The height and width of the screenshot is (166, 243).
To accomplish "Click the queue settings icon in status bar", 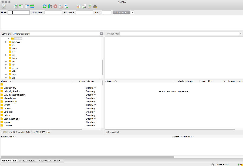I will [213, 165].
